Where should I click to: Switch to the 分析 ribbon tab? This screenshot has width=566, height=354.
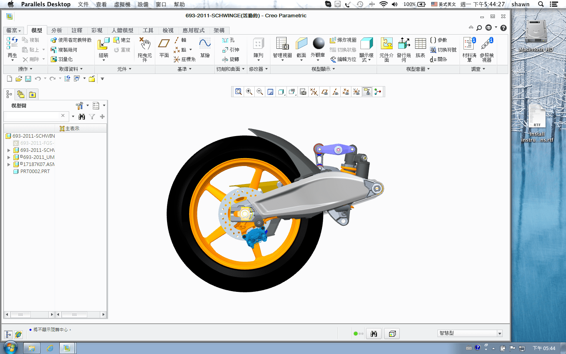[57, 30]
